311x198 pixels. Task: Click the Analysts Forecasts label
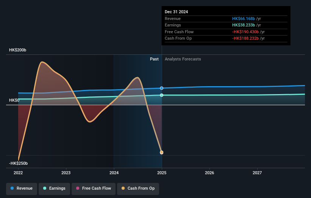(x=183, y=59)
